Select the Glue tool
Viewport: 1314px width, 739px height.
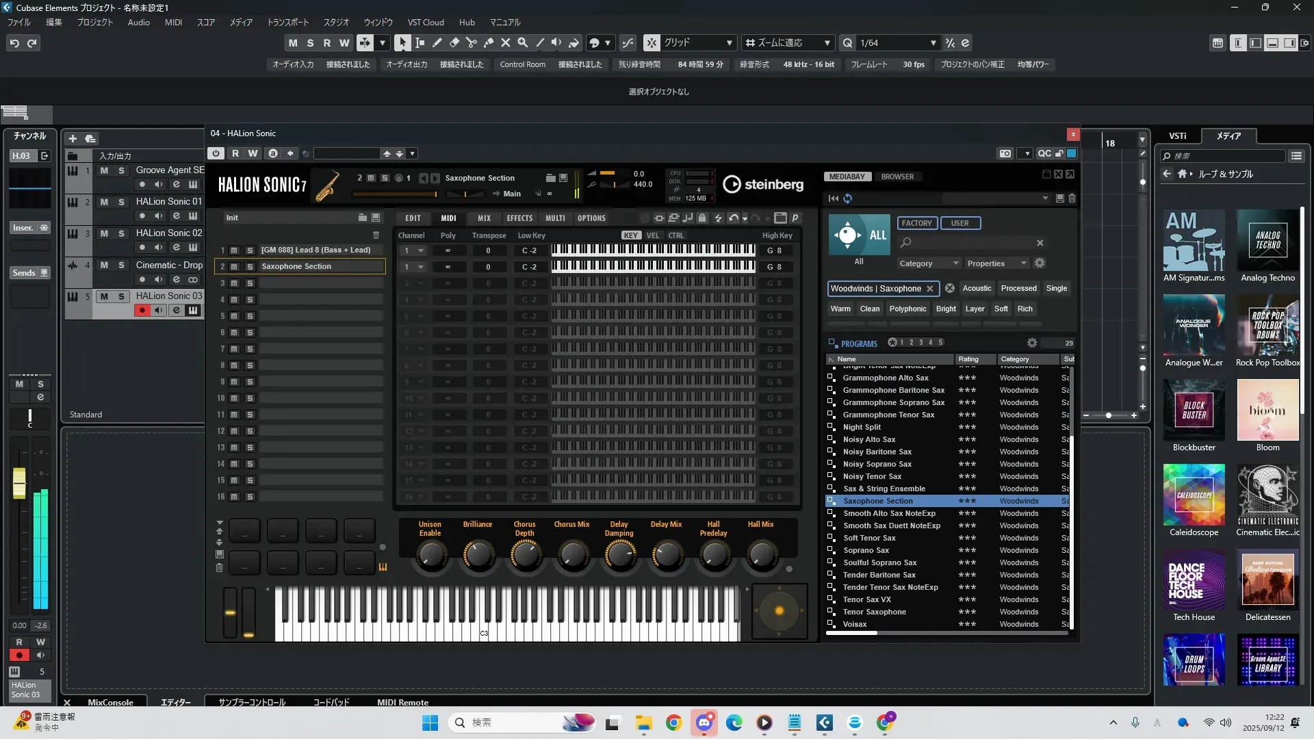click(488, 42)
